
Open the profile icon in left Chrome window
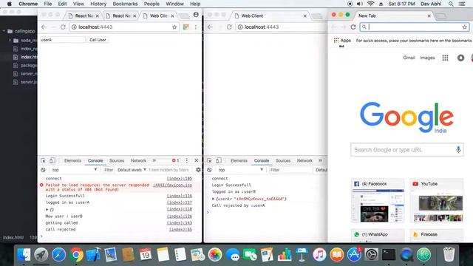196,15
